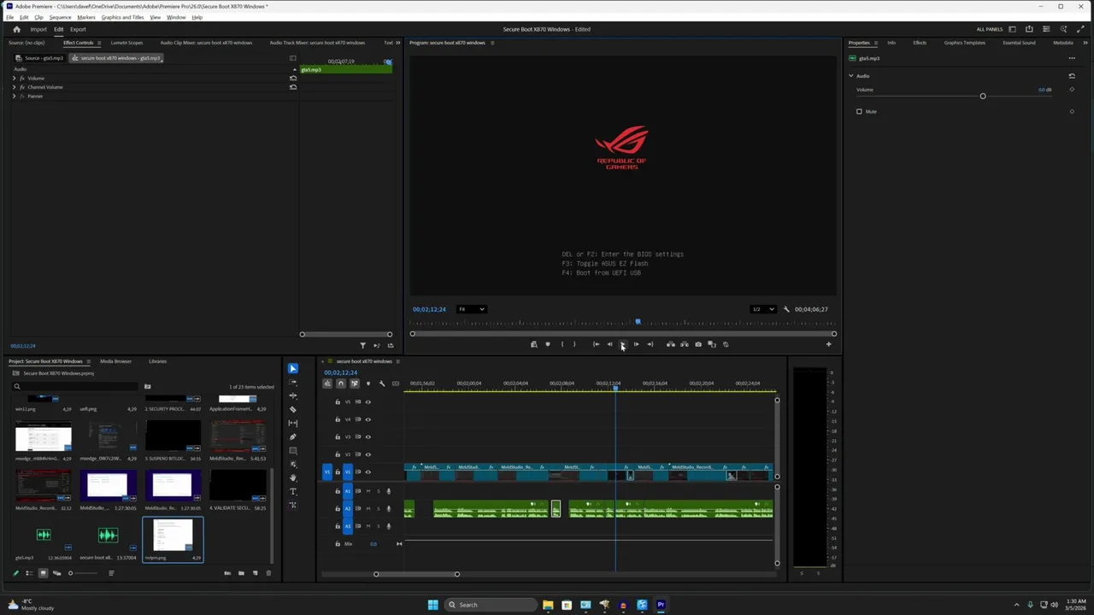Viewport: 1094px width, 615px height.
Task: Open Program monitor settings wrench
Action: coord(786,309)
